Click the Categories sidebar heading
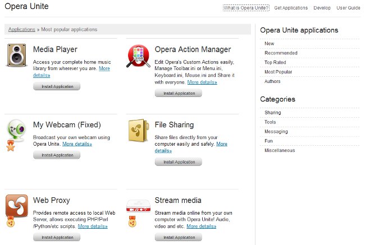The image size is (365, 245). pyautogui.click(x=277, y=99)
